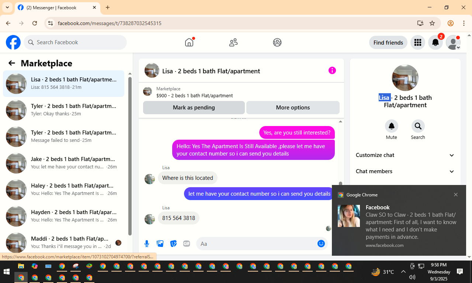Image resolution: width=472 pixels, height=283 pixels.
Task: Click the More options button
Action: click(x=293, y=108)
